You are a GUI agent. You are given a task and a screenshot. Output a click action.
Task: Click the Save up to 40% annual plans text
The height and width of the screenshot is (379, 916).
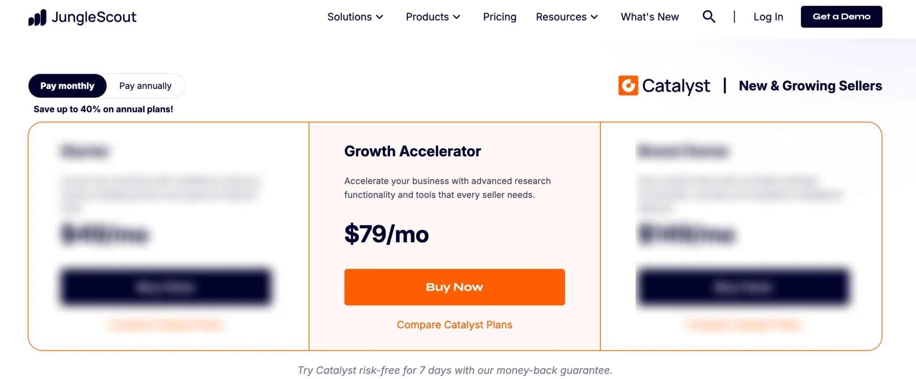tap(103, 108)
